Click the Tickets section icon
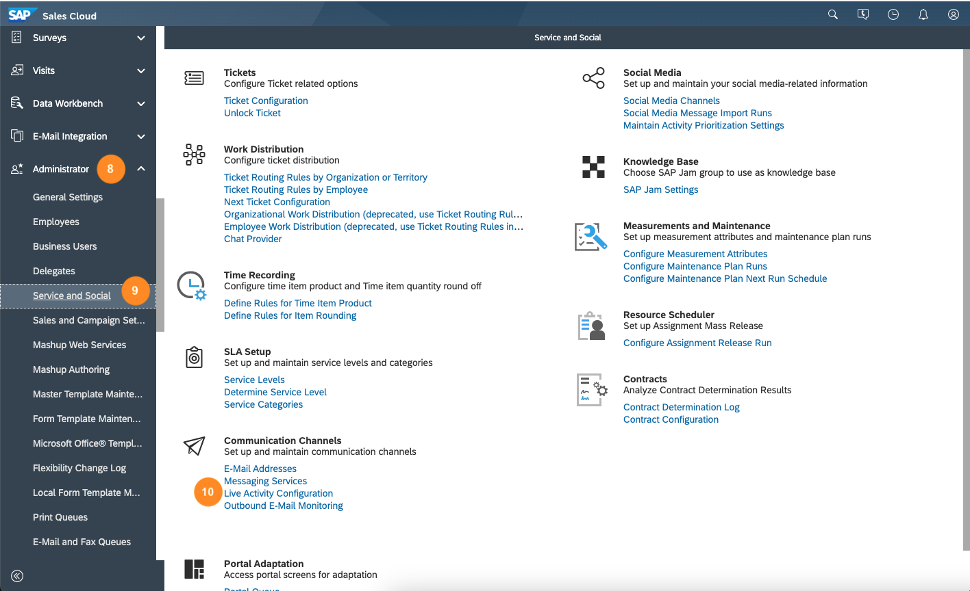 click(x=195, y=79)
